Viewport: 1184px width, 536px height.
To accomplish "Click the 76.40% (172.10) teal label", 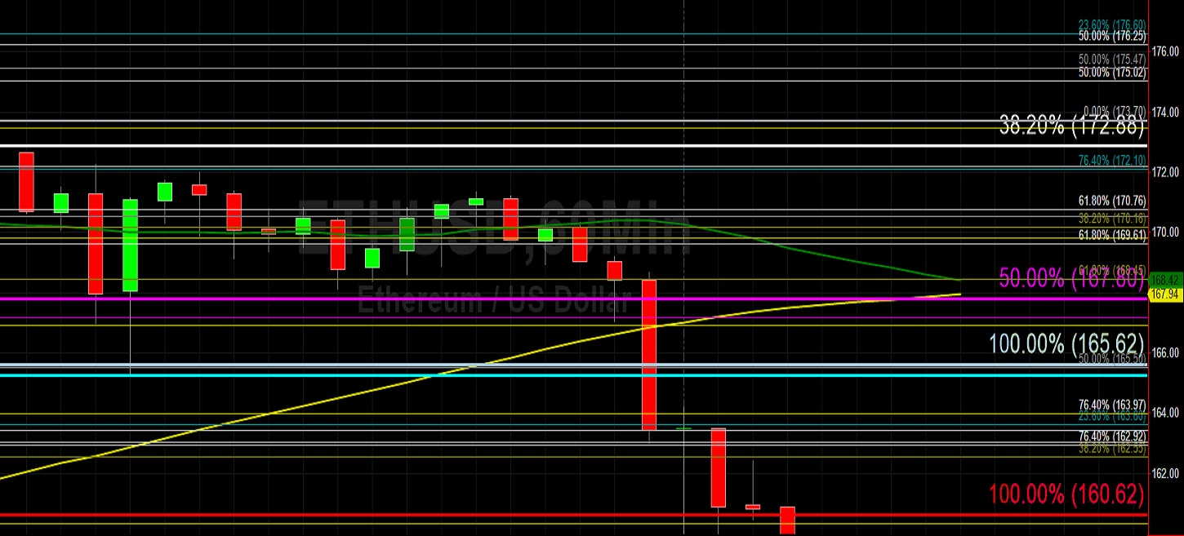I will [x=1112, y=160].
